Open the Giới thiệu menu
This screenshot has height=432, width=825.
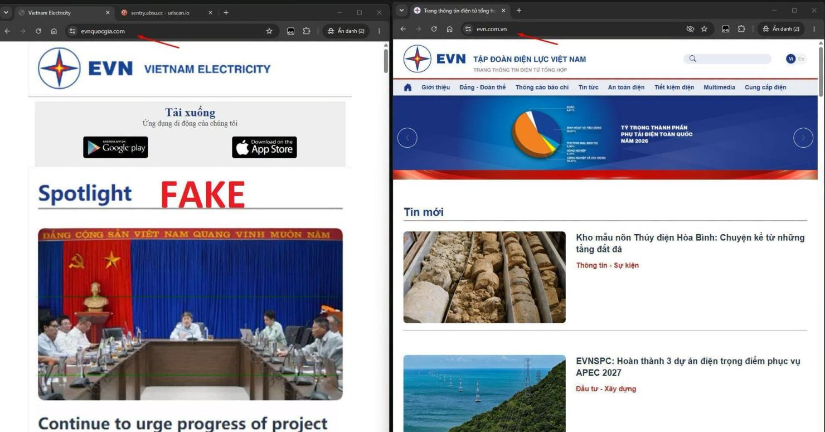tap(435, 88)
